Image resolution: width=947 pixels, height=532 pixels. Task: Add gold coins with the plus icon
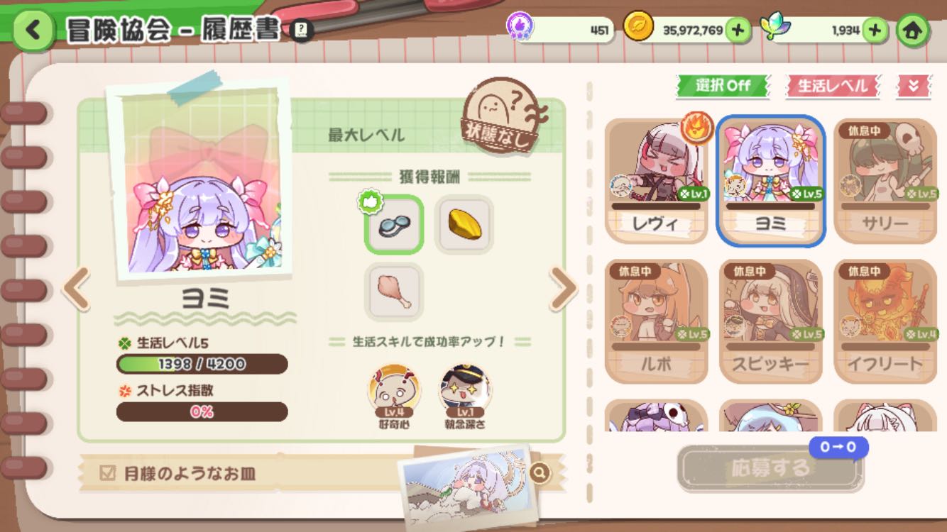point(738,31)
